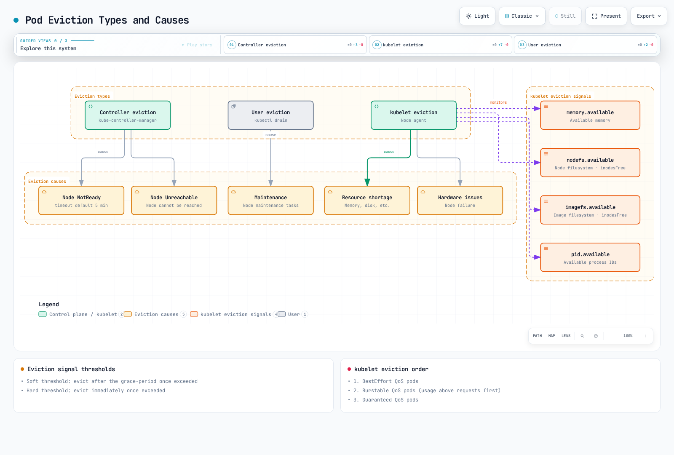
Task: Click the 'kubelet eviction order' heading
Action: [x=391, y=369]
